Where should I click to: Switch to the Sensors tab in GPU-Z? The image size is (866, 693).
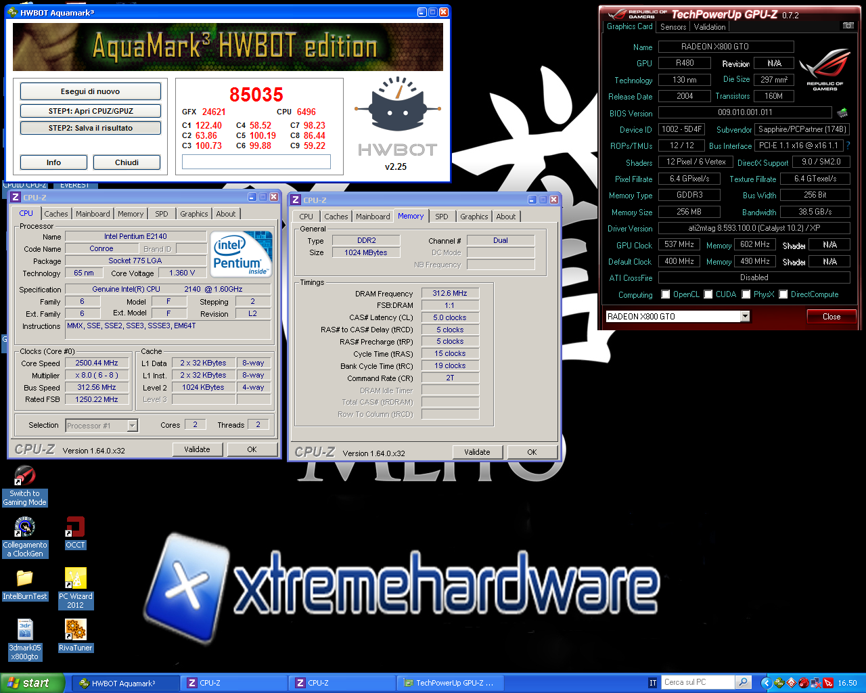[673, 27]
